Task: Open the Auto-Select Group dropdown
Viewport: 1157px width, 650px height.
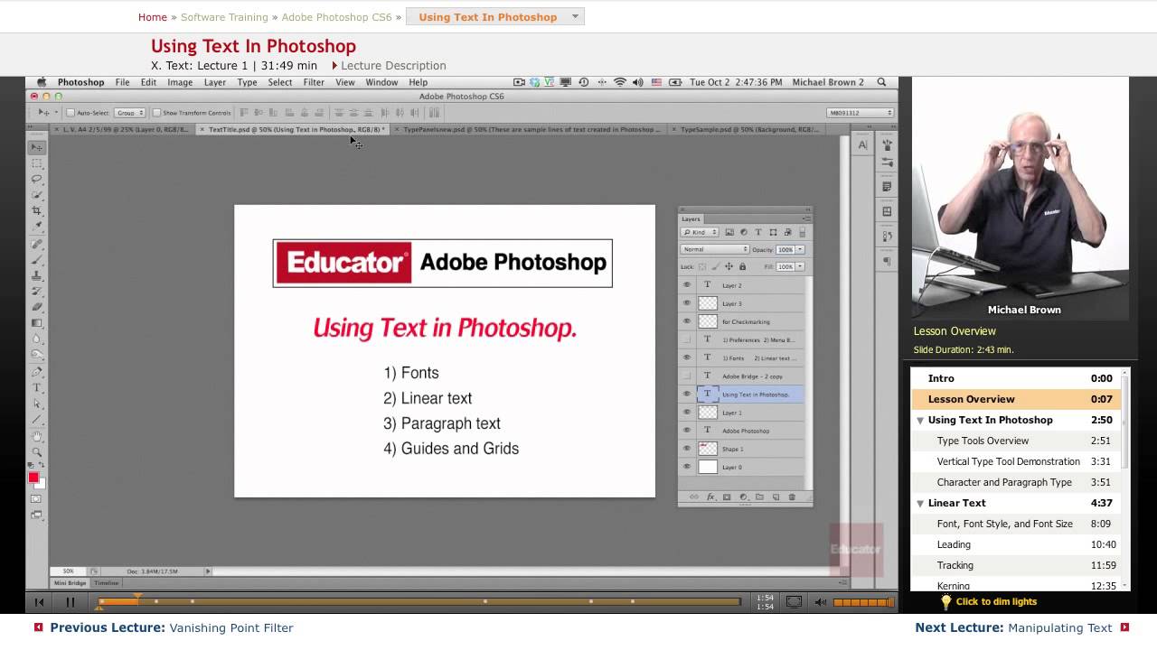Action: [x=129, y=113]
